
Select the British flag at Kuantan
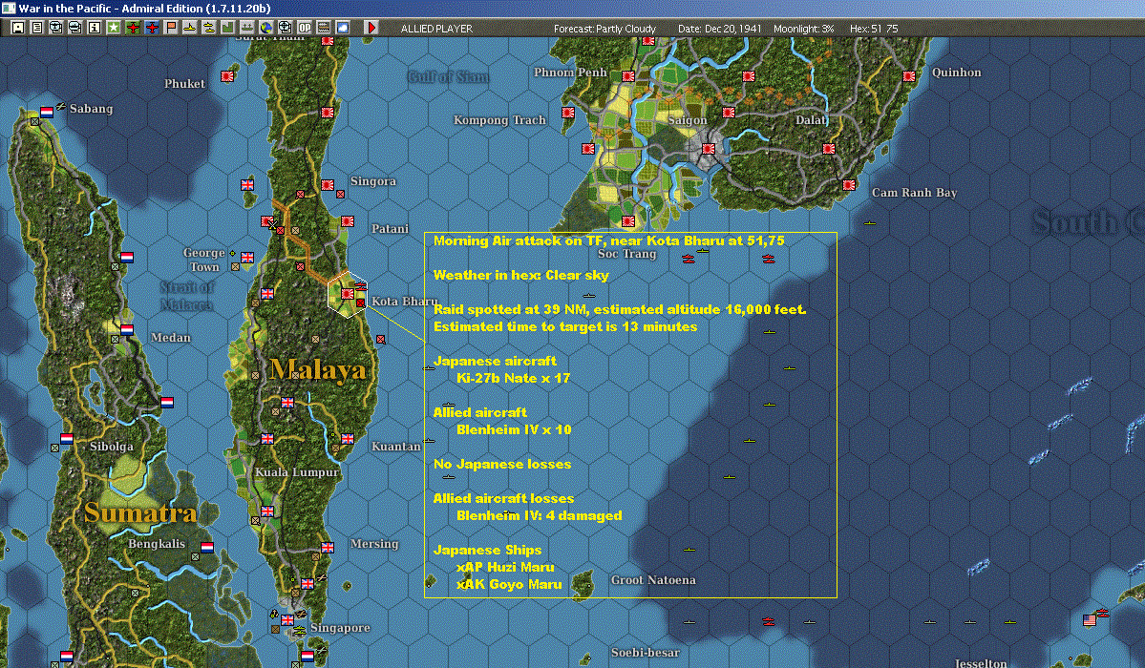pyautogui.click(x=348, y=439)
